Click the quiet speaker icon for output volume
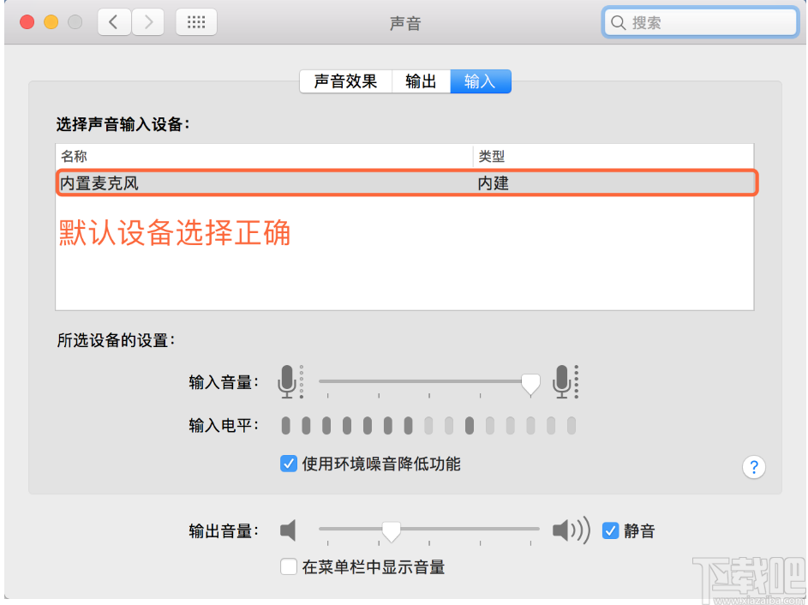 (x=288, y=530)
